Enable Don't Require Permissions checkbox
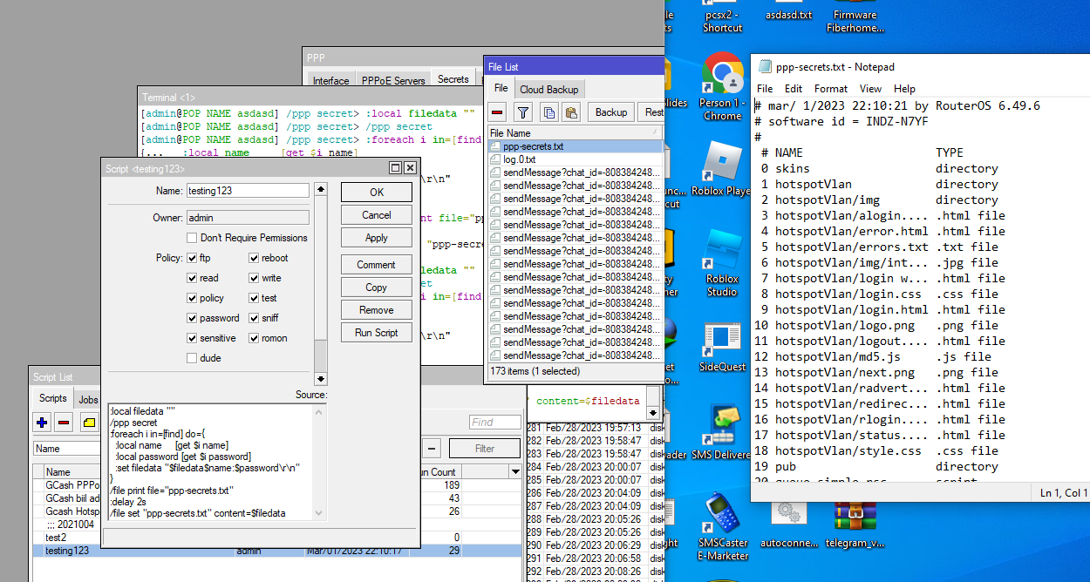 point(192,238)
